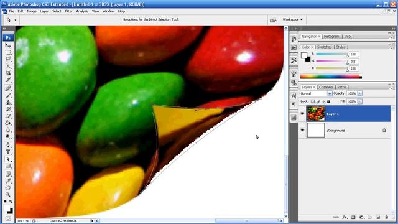
Task: Select the Paint Bucket tool
Action: click(x=8, y=123)
